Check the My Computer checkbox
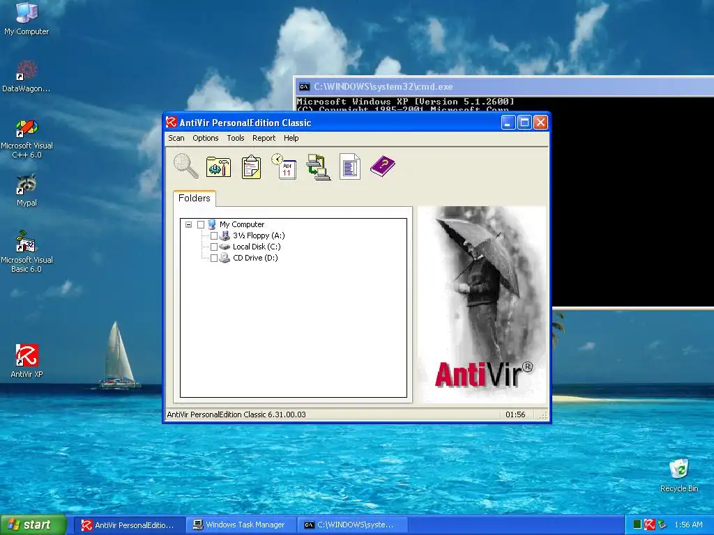Viewport: 714px width, 535px height. (201, 224)
